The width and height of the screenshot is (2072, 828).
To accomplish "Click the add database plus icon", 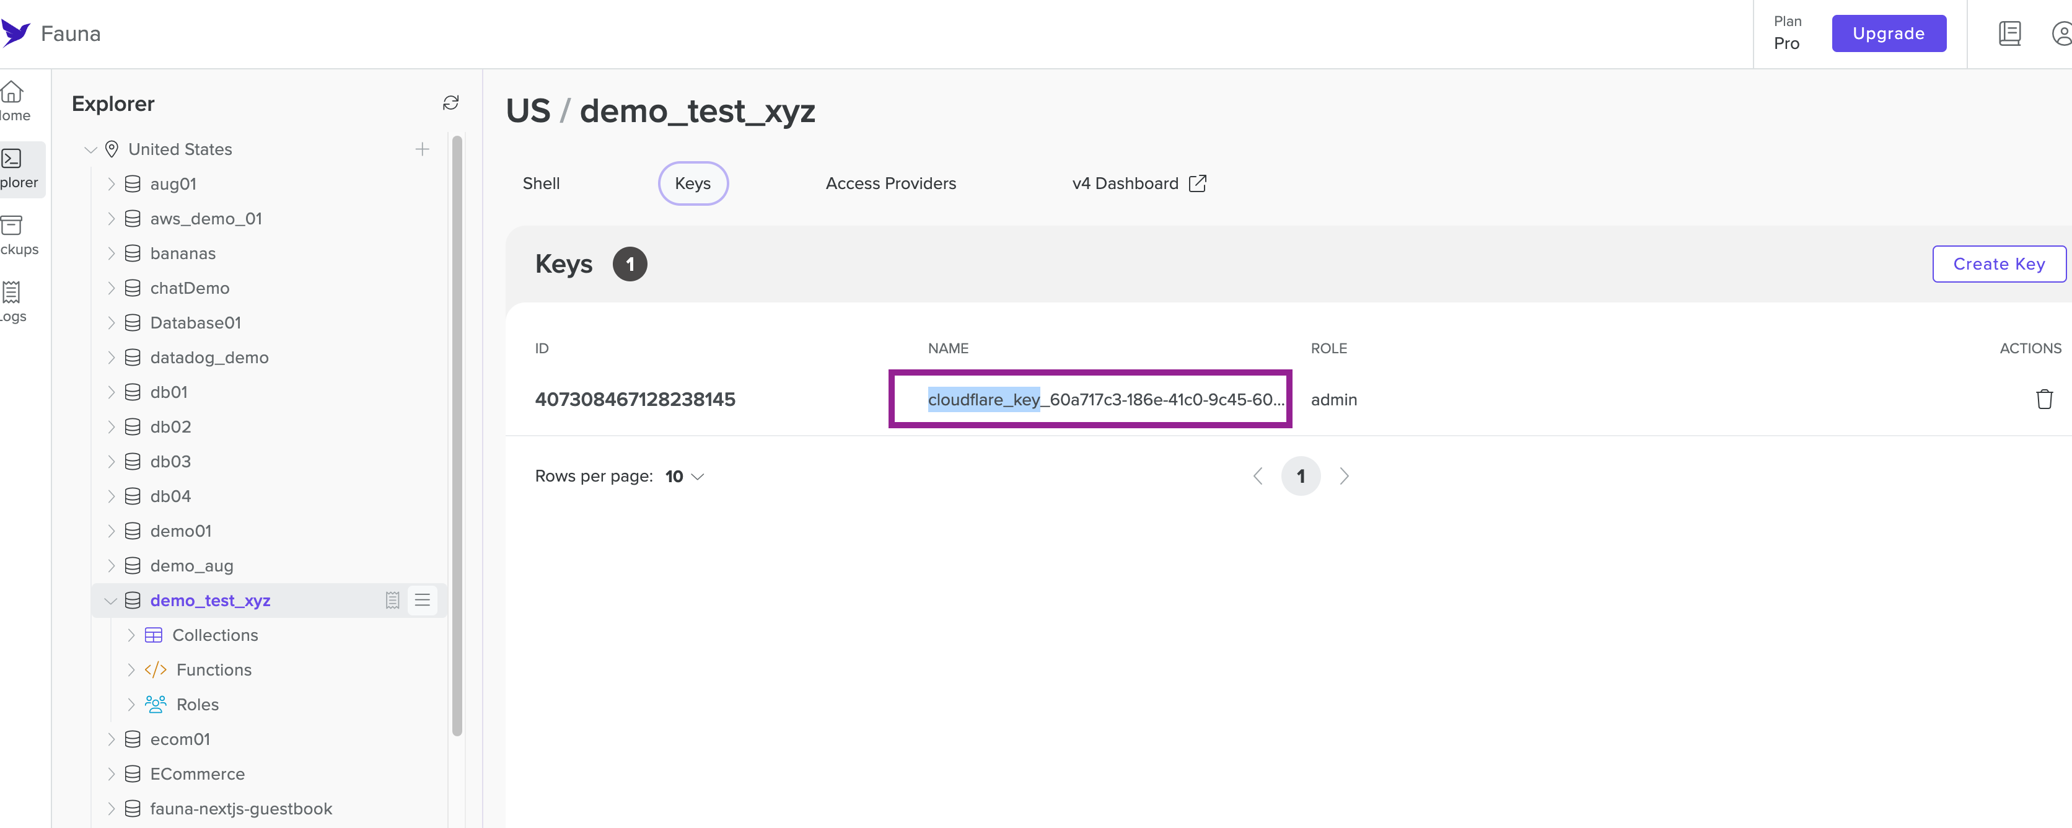I will [x=421, y=148].
